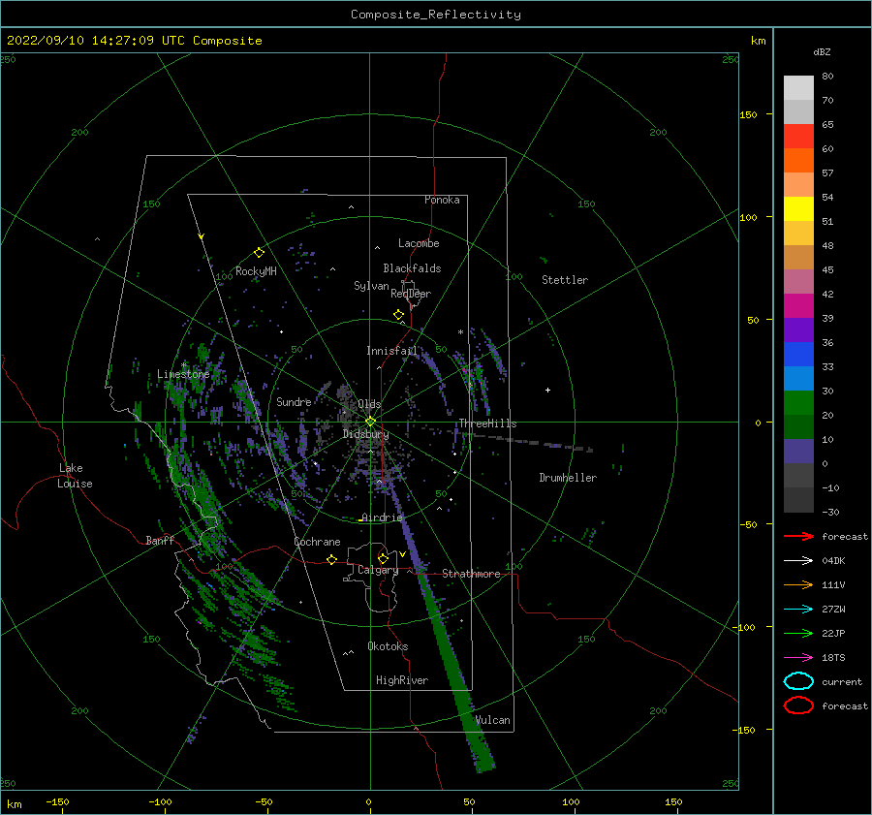Screen dimensions: 872x815
Task: Click the yellow diamond marker near Cochrane
Action: pyautogui.click(x=332, y=559)
